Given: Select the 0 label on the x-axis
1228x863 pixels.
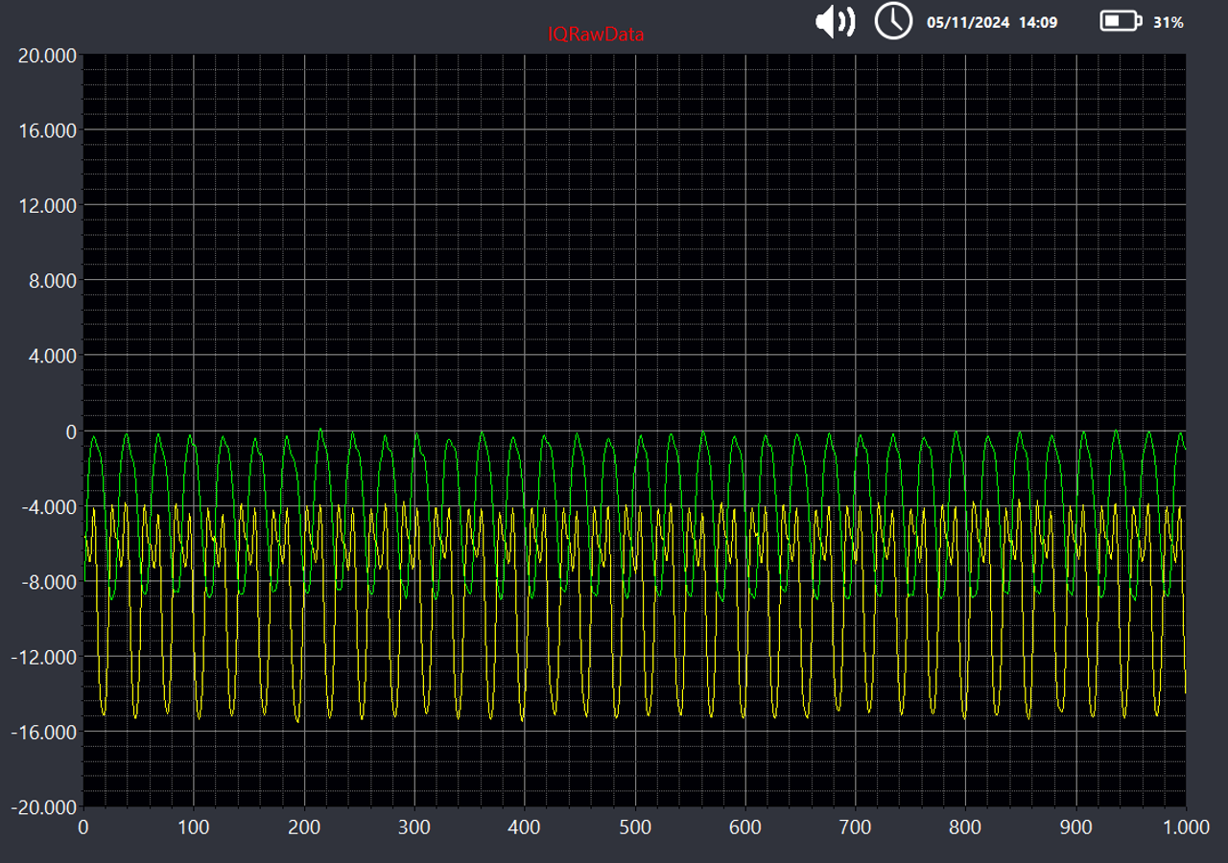Looking at the screenshot, I should (x=83, y=826).
